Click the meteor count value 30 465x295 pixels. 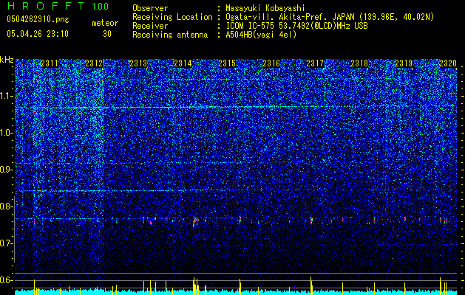(107, 34)
